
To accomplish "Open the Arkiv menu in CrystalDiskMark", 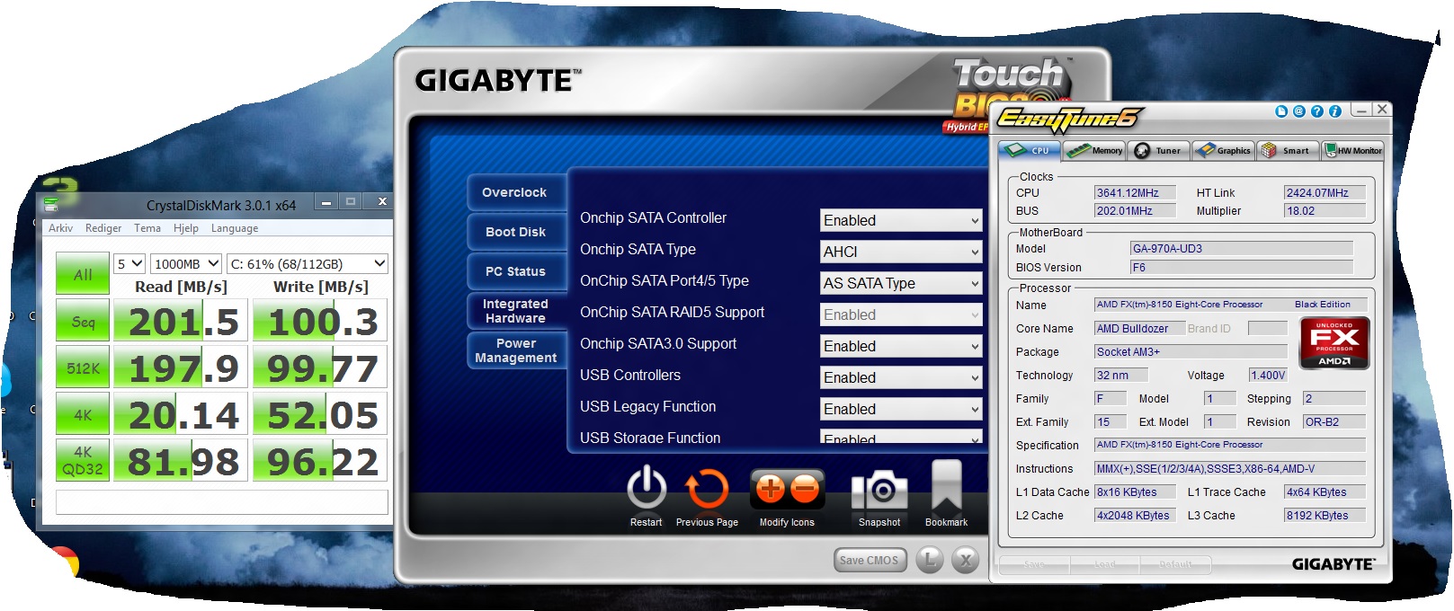I will [61, 228].
